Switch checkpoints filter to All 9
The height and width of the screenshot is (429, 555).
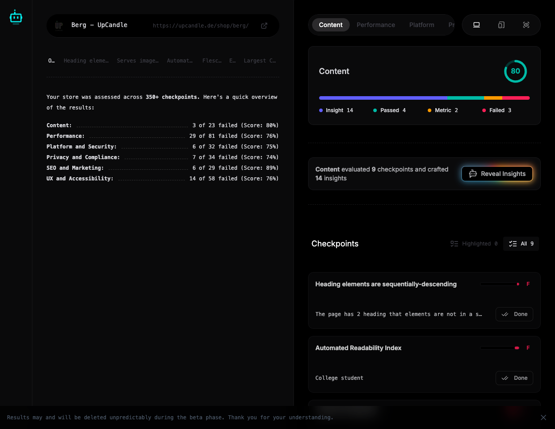click(521, 243)
